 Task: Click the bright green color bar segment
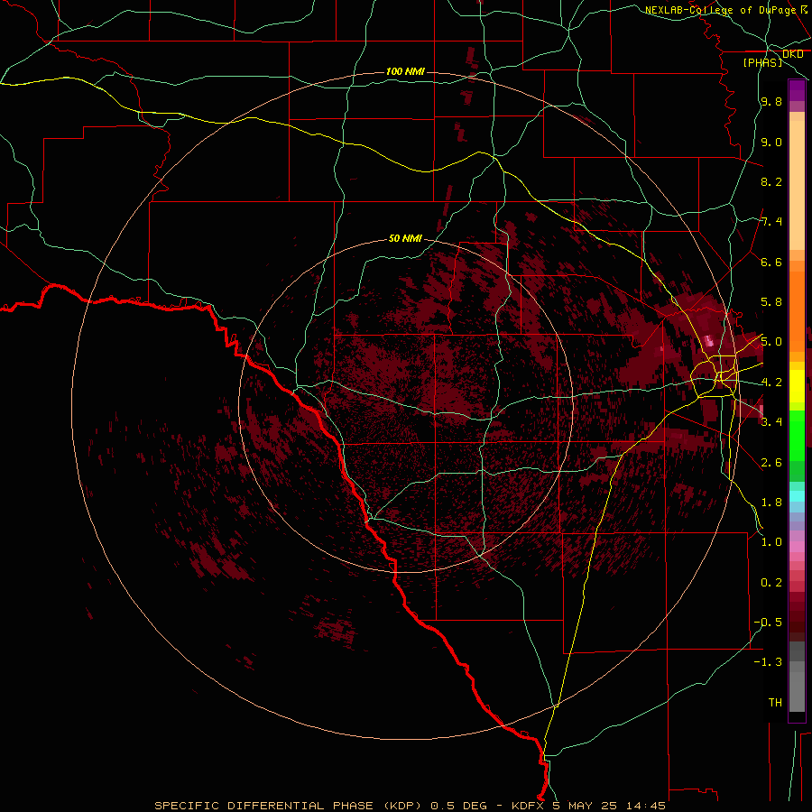point(797,436)
